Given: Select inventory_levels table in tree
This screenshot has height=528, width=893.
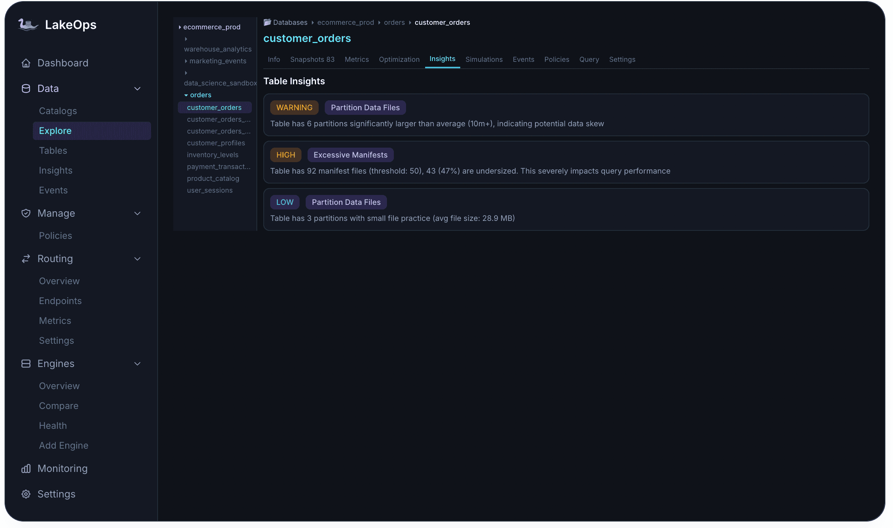Looking at the screenshot, I should click(x=213, y=155).
